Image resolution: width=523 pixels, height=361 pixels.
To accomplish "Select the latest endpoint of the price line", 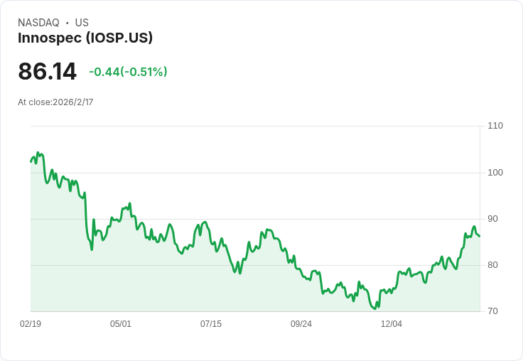I will [480, 236].
